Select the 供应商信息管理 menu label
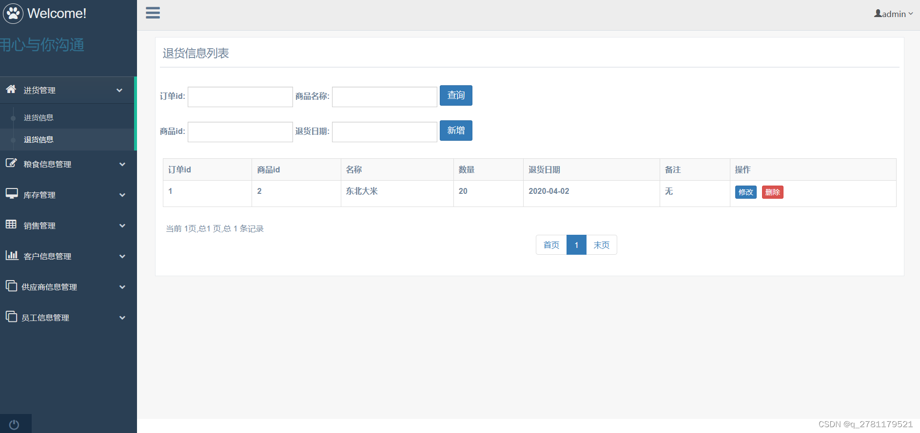Viewport: 920px width, 433px height. click(49, 287)
